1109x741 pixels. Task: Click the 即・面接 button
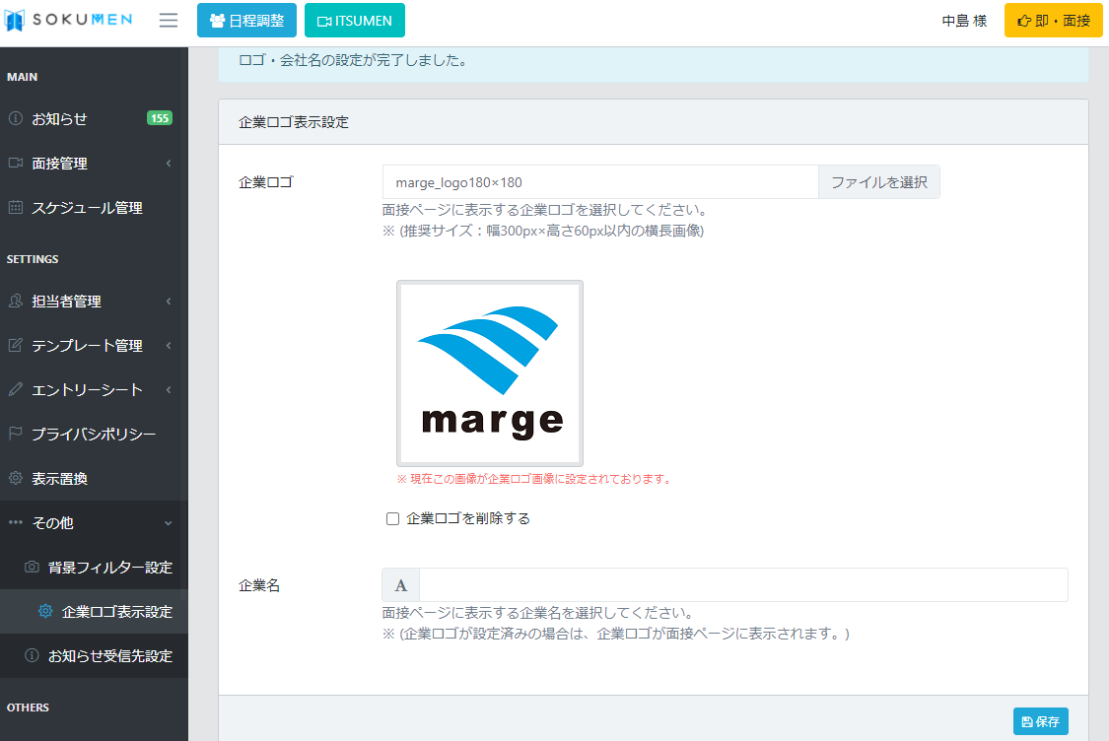pos(1053,21)
